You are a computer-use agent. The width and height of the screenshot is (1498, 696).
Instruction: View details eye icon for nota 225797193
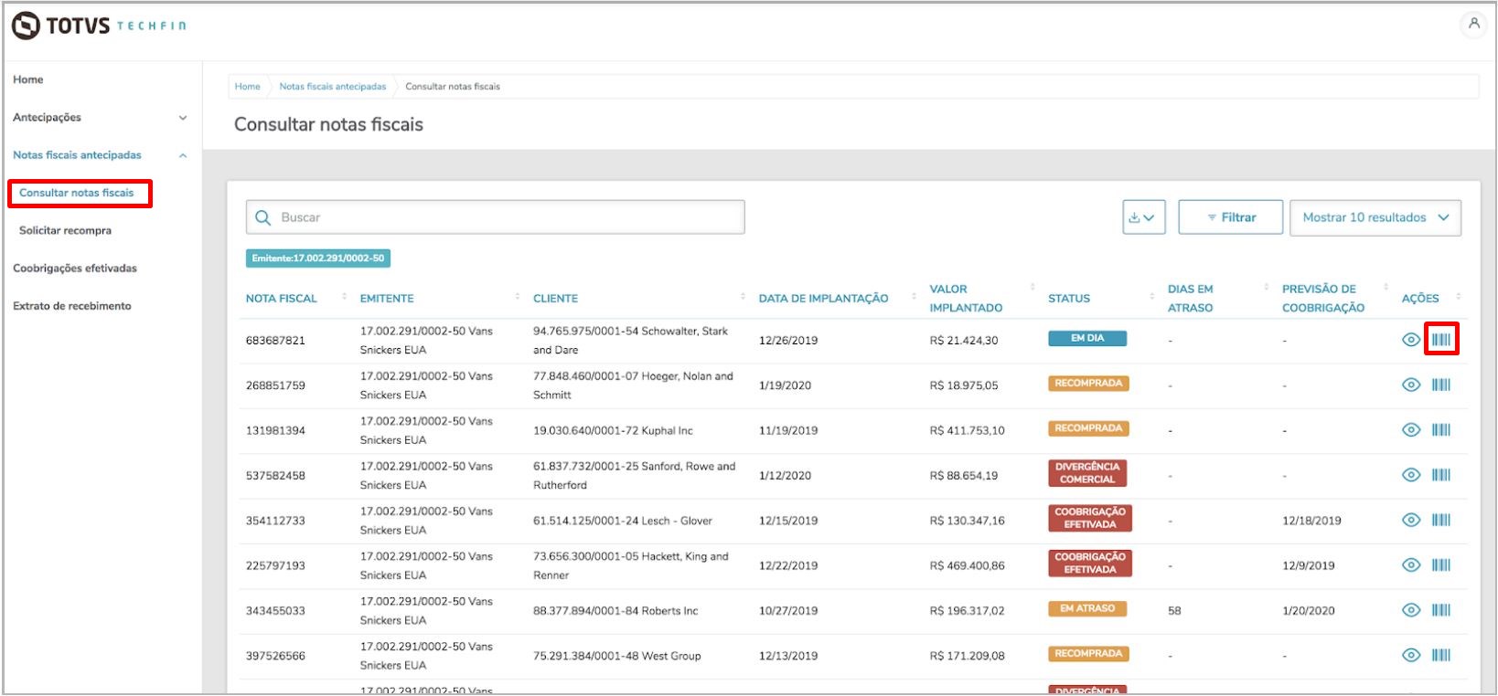[1411, 565]
